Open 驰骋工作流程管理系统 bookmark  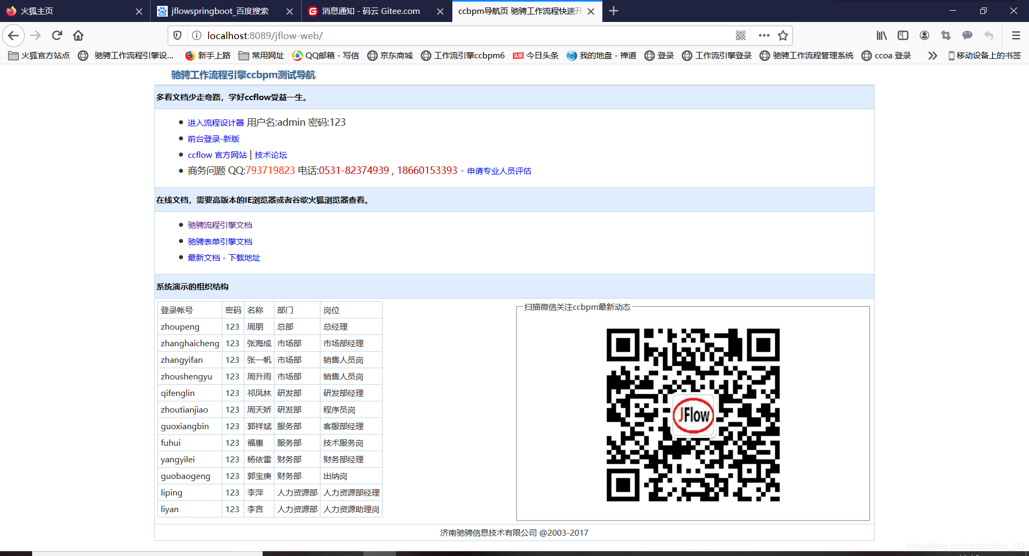point(807,56)
